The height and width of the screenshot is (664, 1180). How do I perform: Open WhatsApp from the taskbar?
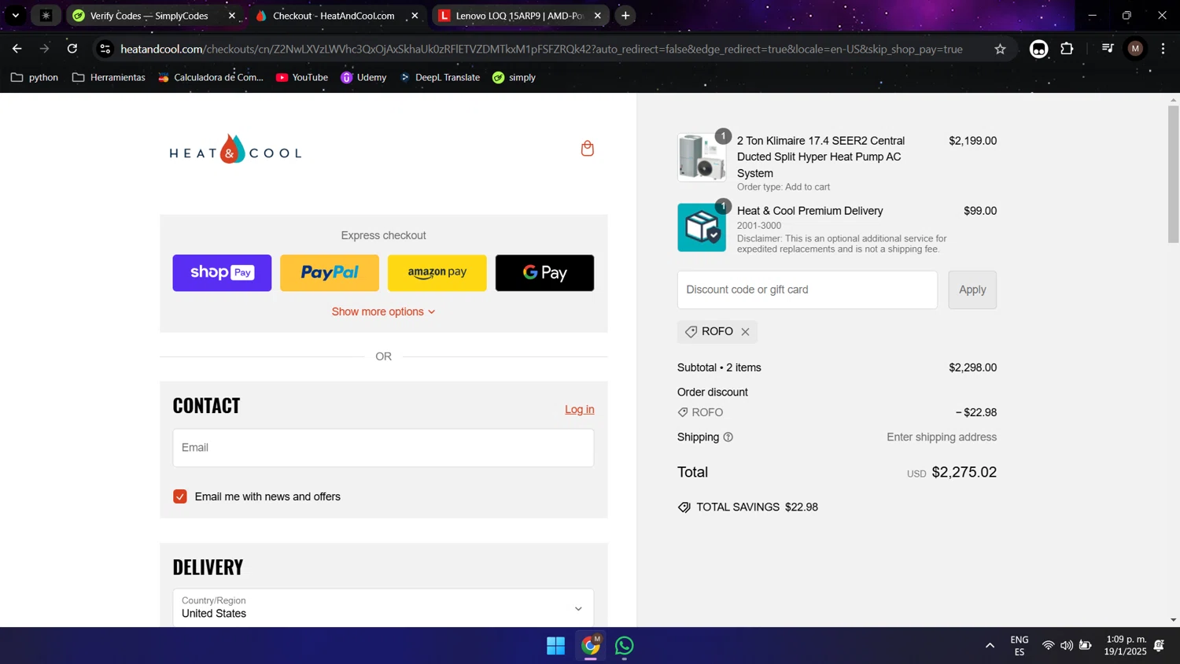tap(624, 646)
